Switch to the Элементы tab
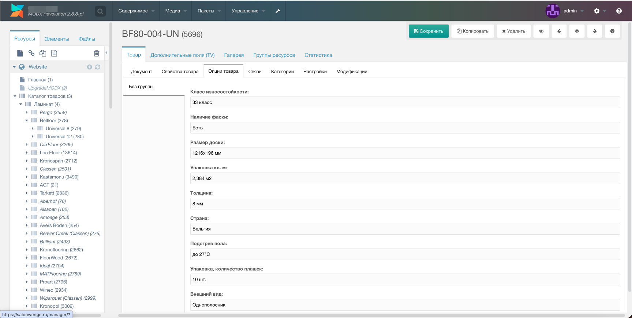The height and width of the screenshot is (318, 632). [x=57, y=39]
